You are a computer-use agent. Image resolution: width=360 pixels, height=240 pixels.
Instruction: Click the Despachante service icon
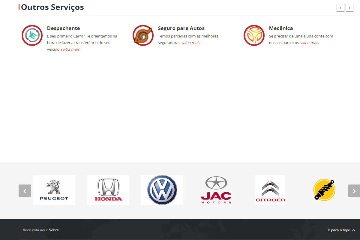(32, 35)
